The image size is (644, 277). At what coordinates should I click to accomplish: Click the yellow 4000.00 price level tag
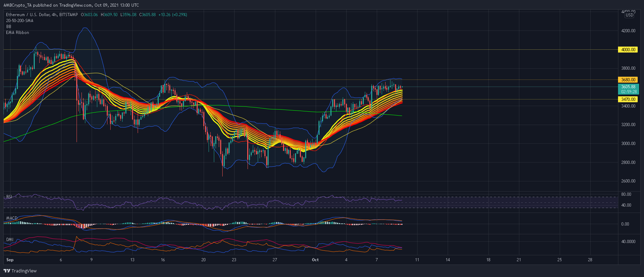pos(628,50)
